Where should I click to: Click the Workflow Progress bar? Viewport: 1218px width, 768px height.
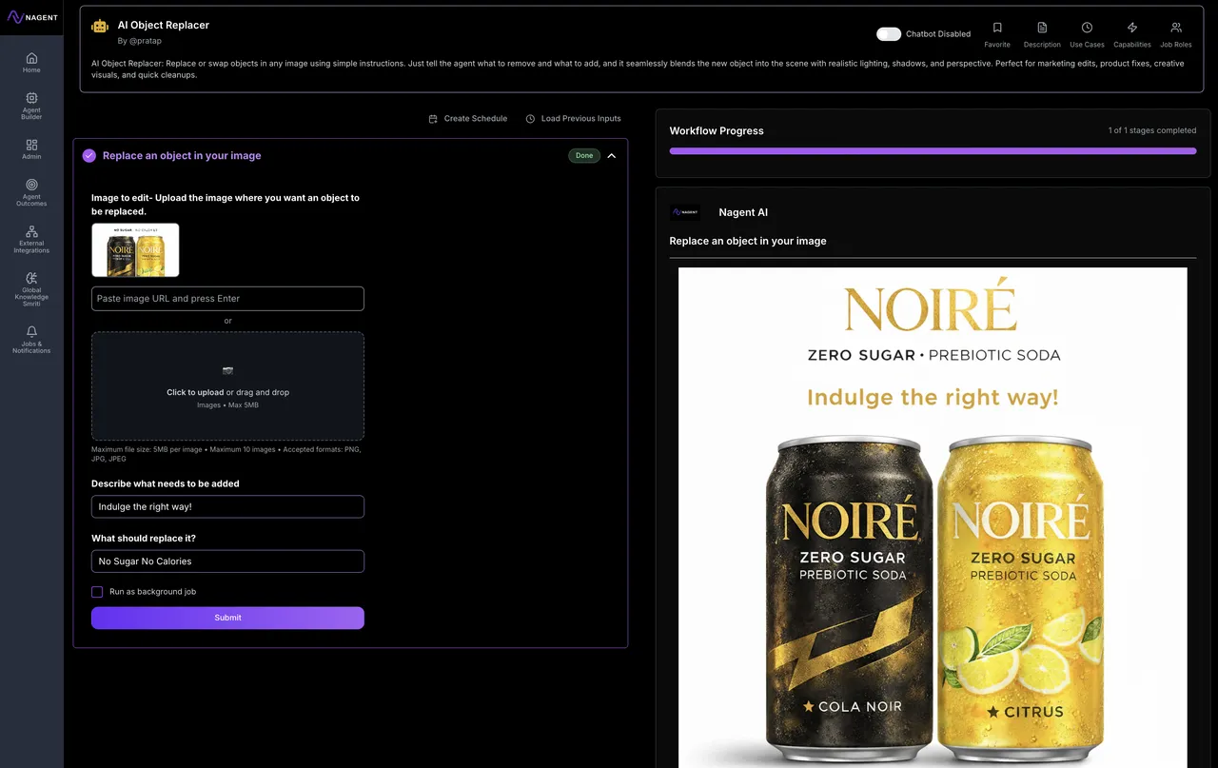point(933,150)
